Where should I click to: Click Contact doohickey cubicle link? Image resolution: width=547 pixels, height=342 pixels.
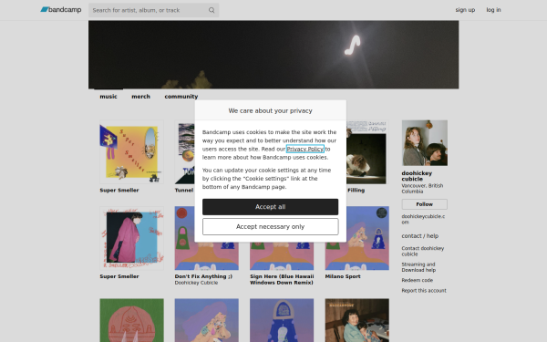(423, 252)
